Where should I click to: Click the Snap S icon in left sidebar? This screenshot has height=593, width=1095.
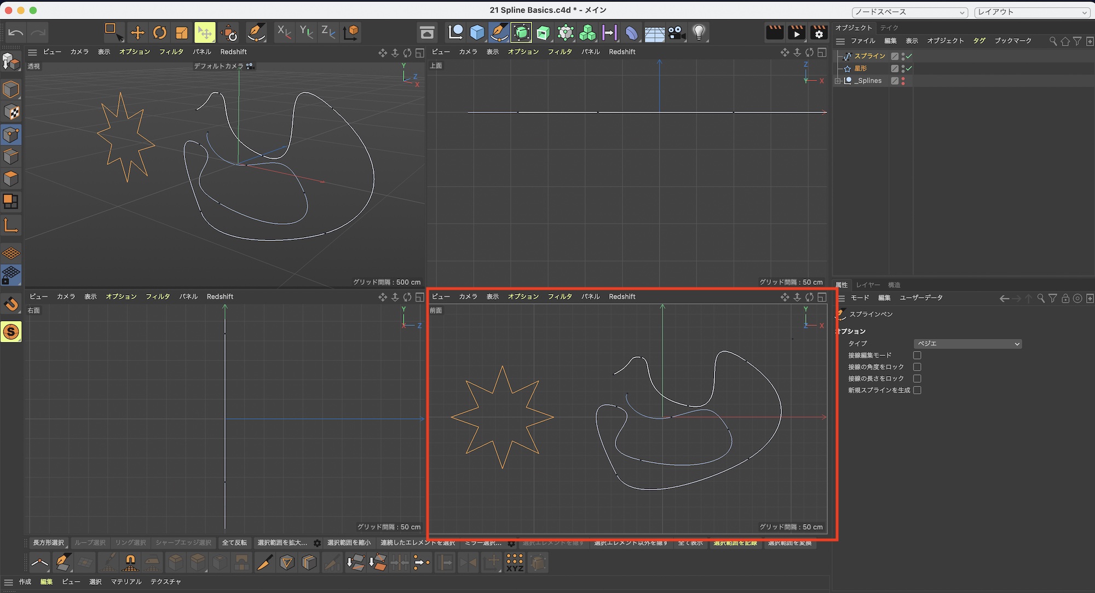click(11, 332)
